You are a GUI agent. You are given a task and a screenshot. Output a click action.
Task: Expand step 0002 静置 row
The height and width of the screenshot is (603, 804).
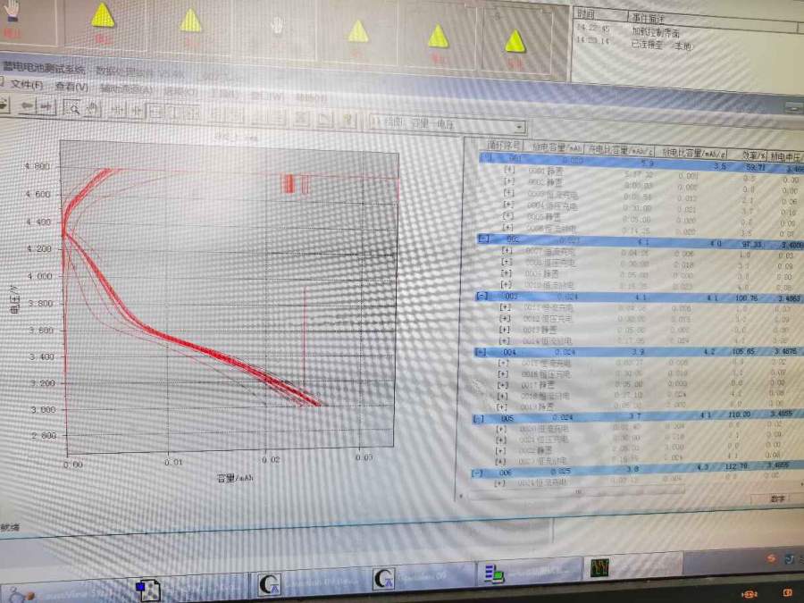[508, 181]
